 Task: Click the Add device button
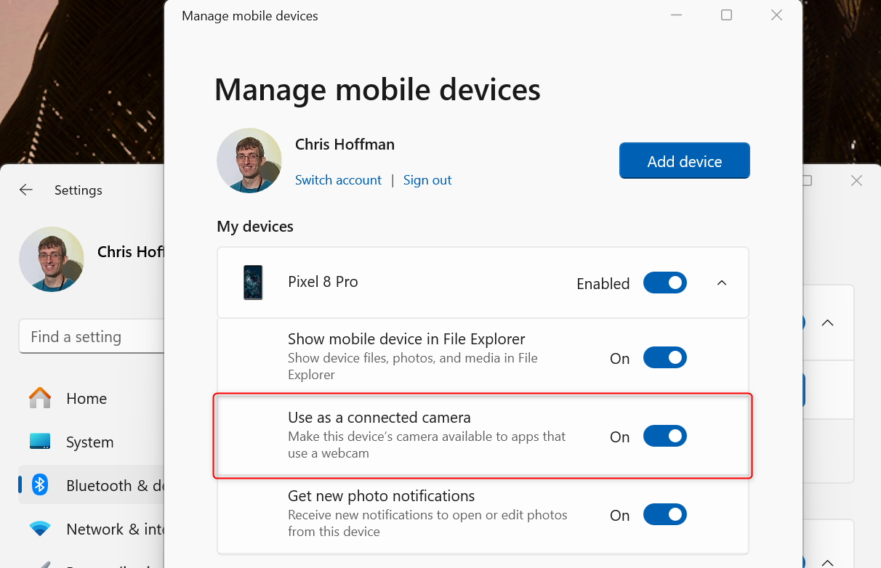pos(684,161)
